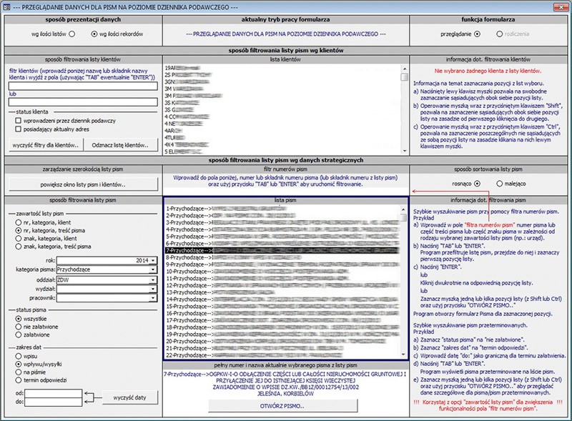Open the "rok" year dropdown

tap(153, 260)
